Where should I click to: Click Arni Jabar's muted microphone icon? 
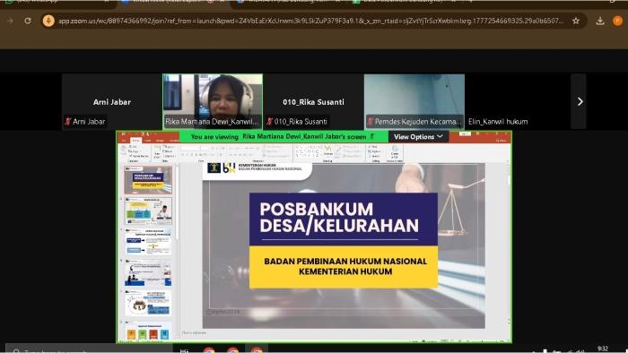click(x=68, y=121)
